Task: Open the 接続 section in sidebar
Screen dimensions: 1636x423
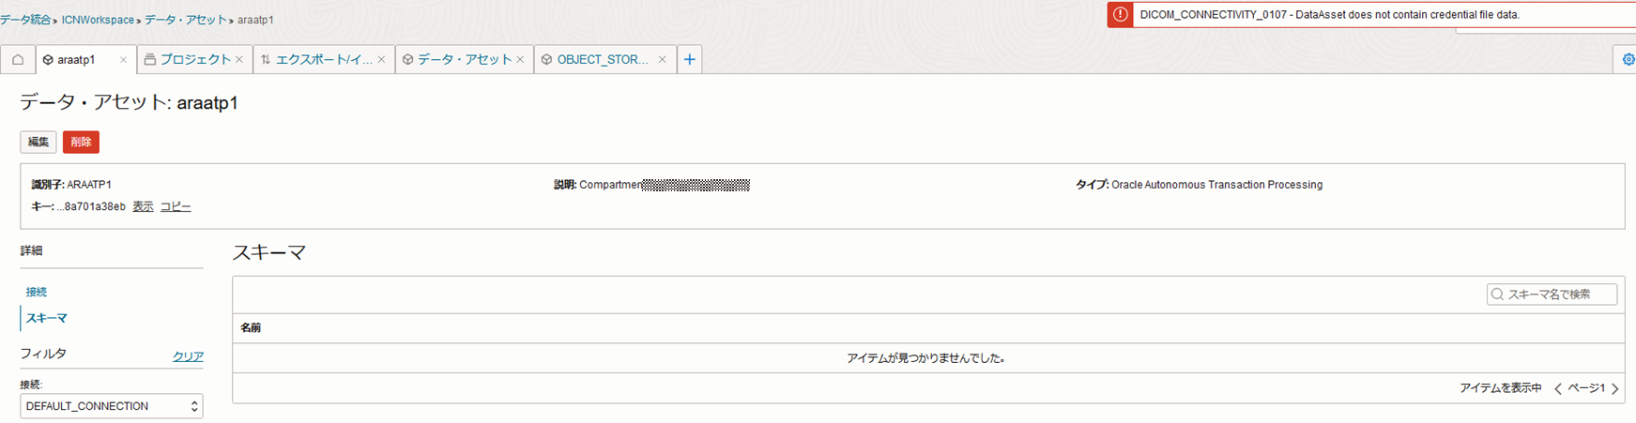Action: click(37, 292)
